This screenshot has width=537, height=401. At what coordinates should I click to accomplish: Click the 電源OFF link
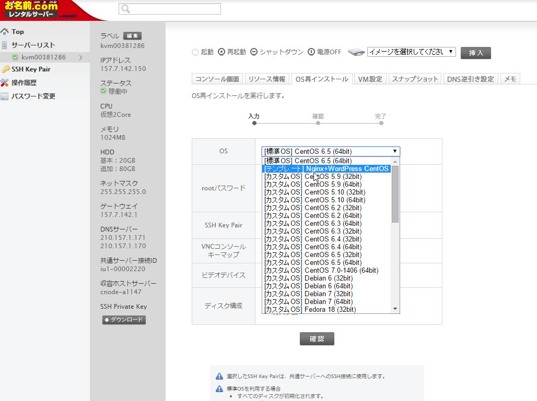(329, 52)
